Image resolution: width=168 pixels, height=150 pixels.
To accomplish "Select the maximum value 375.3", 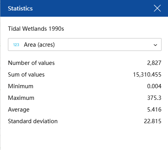I will click(154, 98).
